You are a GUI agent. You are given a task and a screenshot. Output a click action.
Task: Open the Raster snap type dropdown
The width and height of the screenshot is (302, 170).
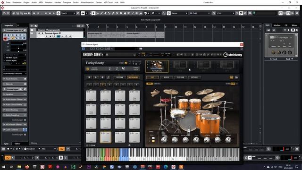tap(179, 13)
